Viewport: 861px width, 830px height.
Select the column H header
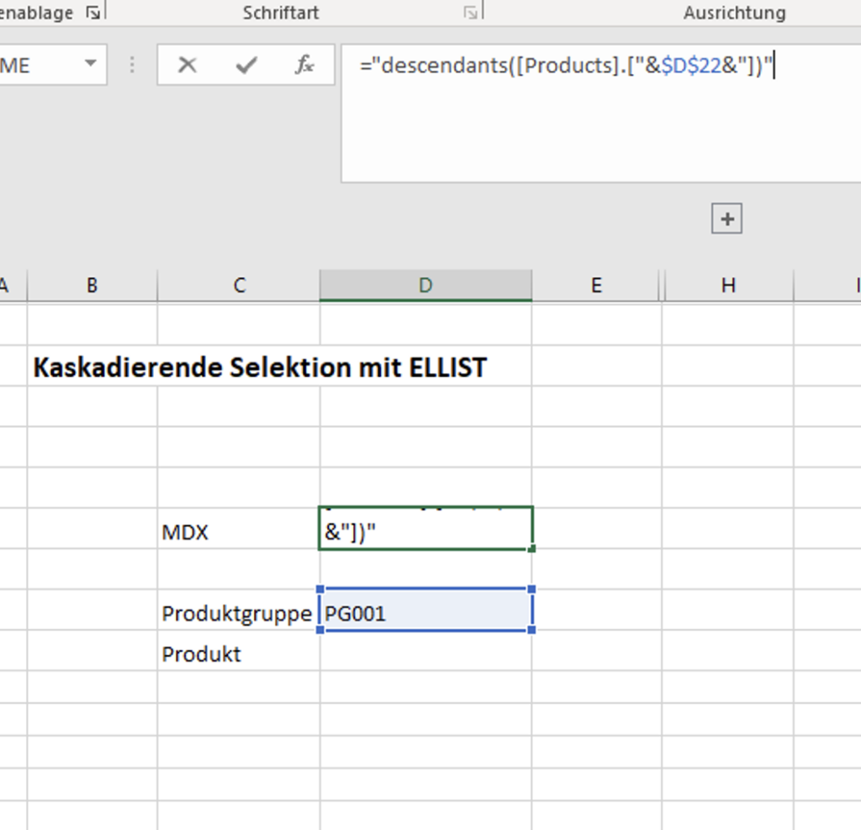728,285
